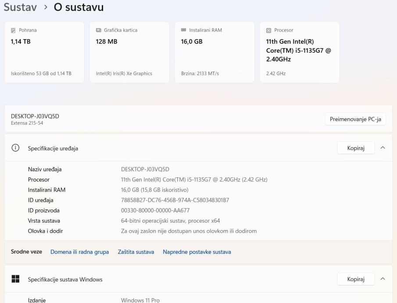Click the installed RAM icon
This screenshot has width=397, height=303.
click(183, 30)
